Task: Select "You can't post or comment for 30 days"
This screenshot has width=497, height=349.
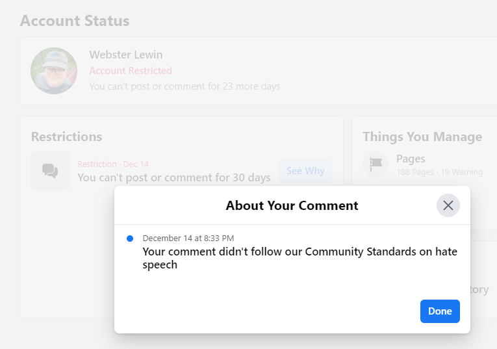Action: [x=174, y=177]
